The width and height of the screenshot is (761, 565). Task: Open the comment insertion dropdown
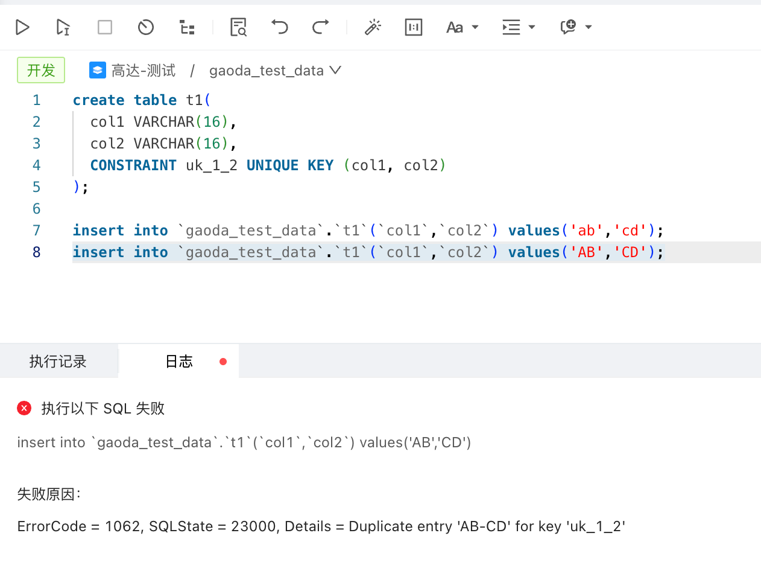(x=575, y=27)
